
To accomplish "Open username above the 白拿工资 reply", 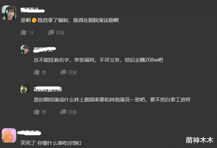I will pos(48,89).
